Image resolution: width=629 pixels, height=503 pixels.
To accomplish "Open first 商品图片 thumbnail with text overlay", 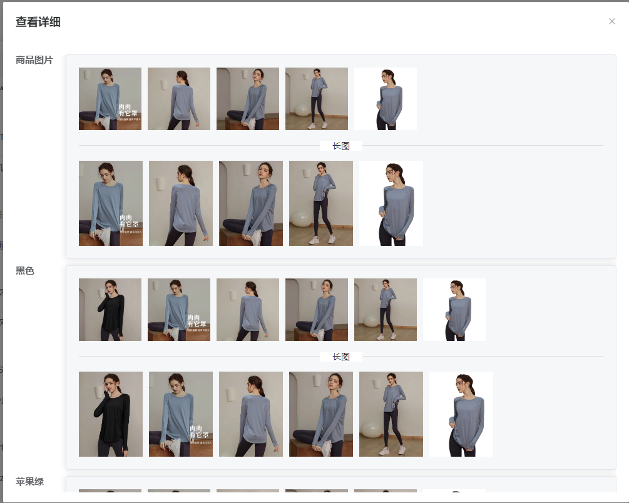I will [x=110, y=99].
